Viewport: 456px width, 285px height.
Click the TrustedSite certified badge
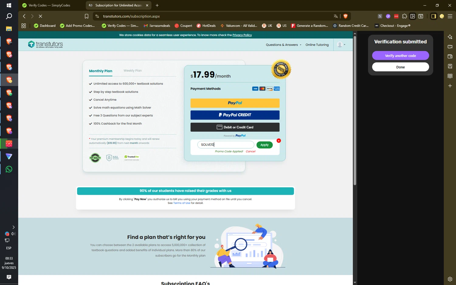(x=132, y=158)
